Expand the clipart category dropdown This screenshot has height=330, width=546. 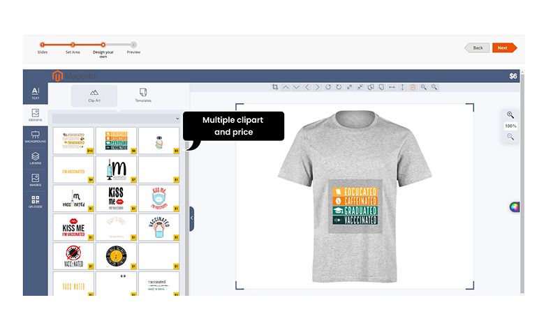(x=116, y=119)
